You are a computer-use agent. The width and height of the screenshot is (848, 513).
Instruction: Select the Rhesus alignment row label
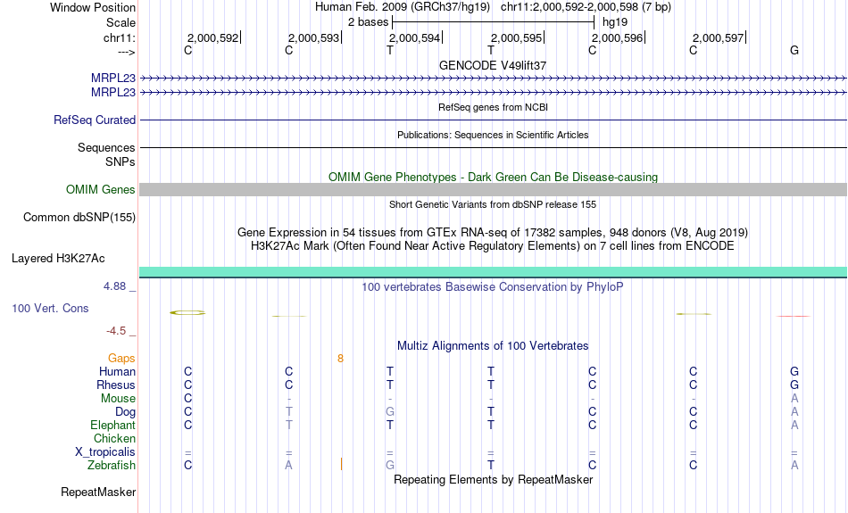(116, 385)
